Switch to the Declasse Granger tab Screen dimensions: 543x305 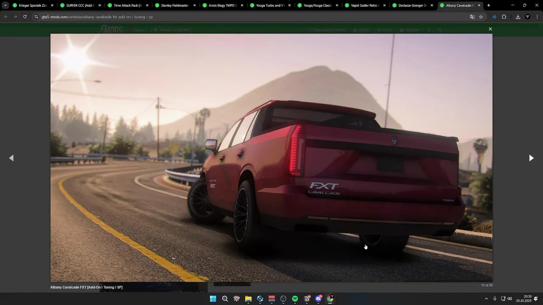[414, 6]
